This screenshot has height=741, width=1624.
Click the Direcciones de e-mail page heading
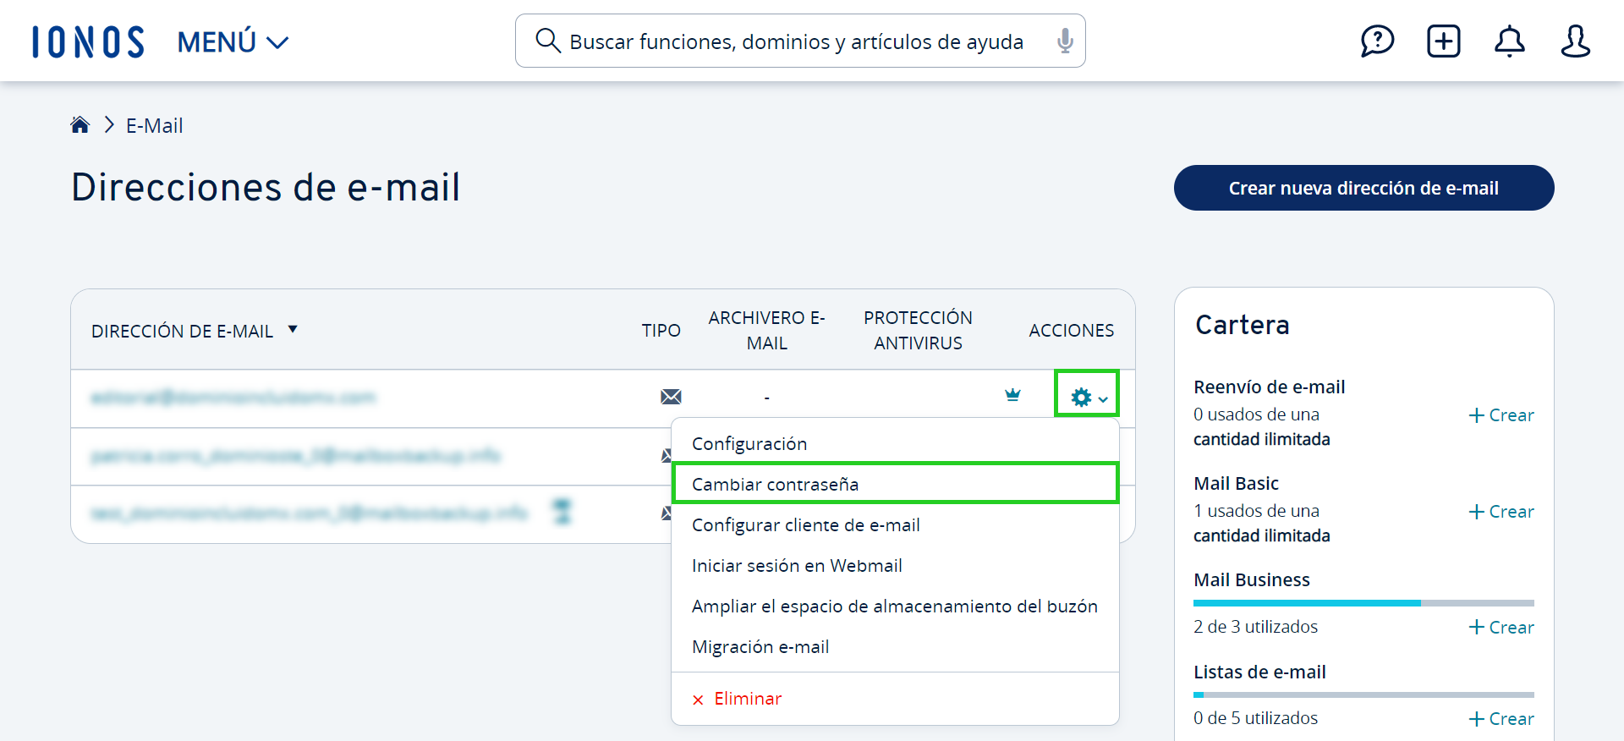point(266,187)
